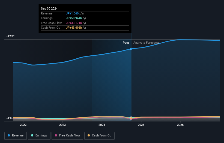
Task: Click the JP¥0 y-axis label
Action: coord(10,118)
